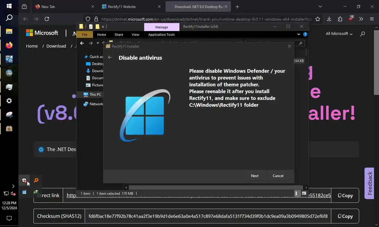Click the Properties quick access toolbar icon
The width and height of the screenshot is (379, 227).
click(91, 27)
